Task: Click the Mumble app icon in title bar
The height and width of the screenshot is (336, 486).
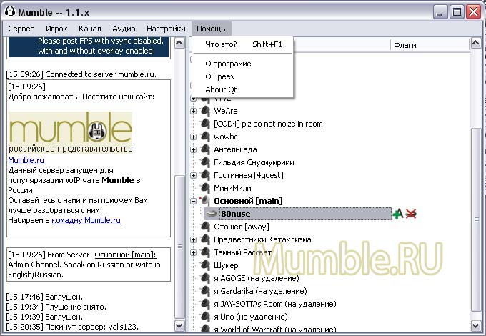Action: (x=11, y=11)
